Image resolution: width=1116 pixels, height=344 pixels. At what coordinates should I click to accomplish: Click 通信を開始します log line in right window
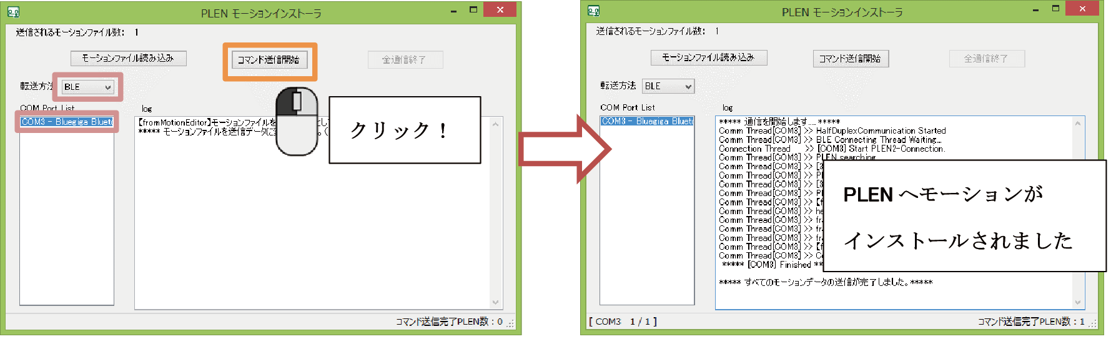(x=779, y=122)
